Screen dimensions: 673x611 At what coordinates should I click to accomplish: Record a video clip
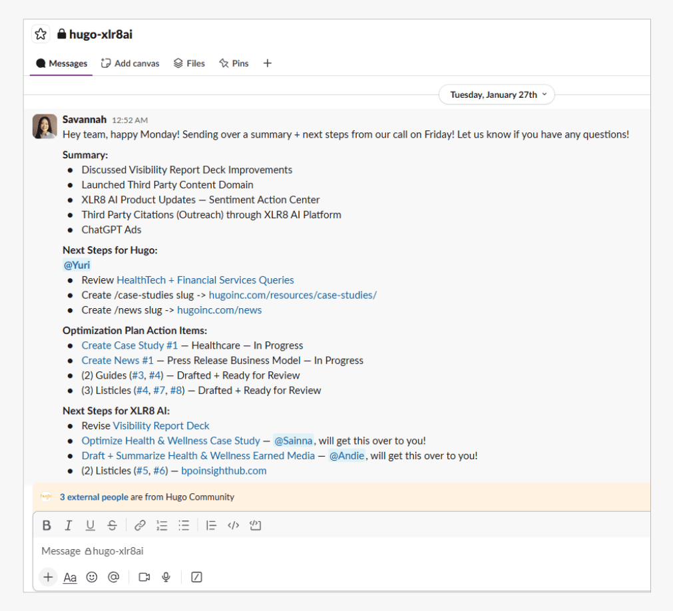(x=144, y=577)
